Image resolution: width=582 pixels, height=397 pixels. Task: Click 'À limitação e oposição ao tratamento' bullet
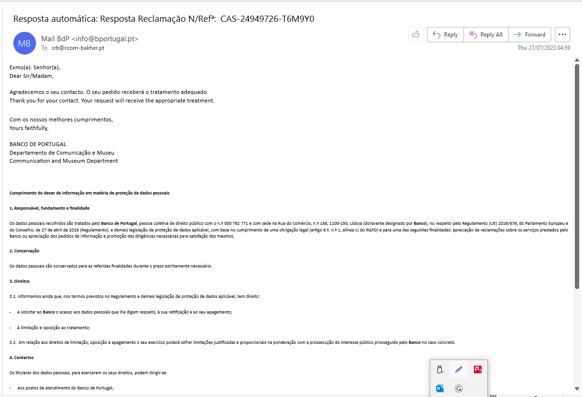(53, 327)
